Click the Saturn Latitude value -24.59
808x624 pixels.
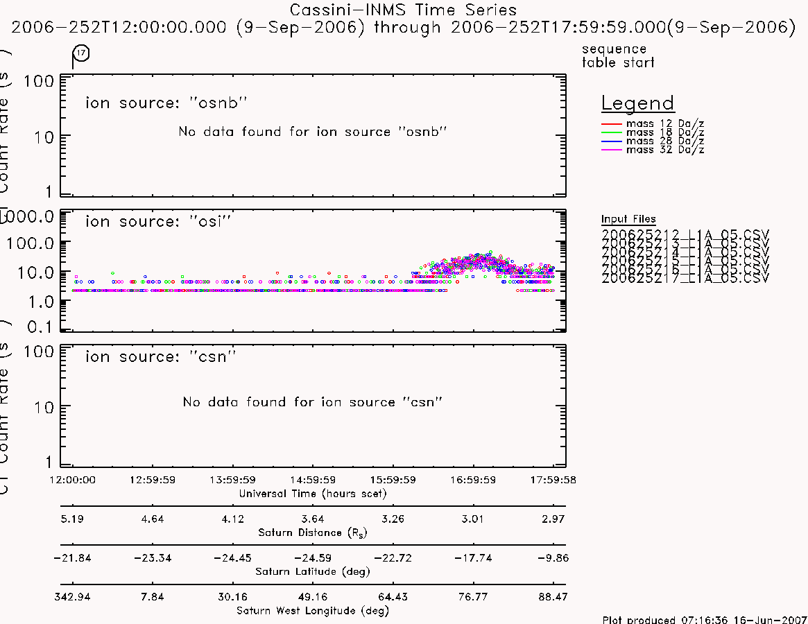tap(313, 558)
